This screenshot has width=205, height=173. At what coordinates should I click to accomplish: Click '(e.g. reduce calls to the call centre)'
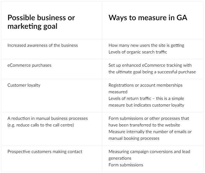point(41,125)
